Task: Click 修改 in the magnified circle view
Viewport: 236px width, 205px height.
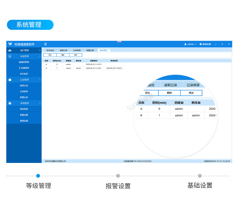Action: pyautogui.click(x=191, y=93)
